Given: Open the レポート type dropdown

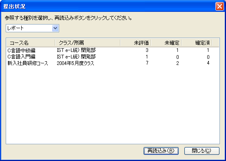Looking at the screenshot, I should [32, 28].
